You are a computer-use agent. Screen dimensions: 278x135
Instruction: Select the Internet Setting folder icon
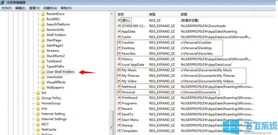[x=38, y=114]
